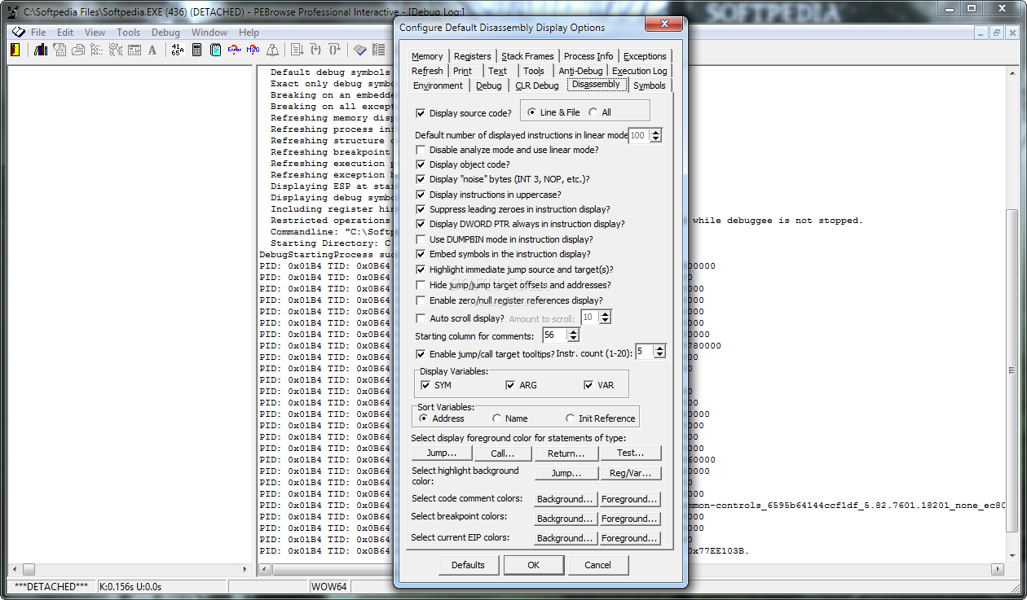Image resolution: width=1027 pixels, height=600 pixels.
Task: Click the alert bell toolbar icon
Action: pos(273,50)
